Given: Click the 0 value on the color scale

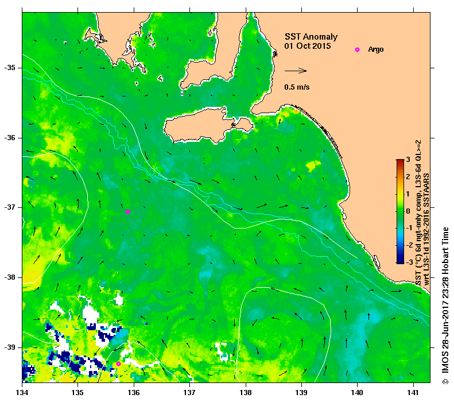Looking at the screenshot, I should 408,211.
